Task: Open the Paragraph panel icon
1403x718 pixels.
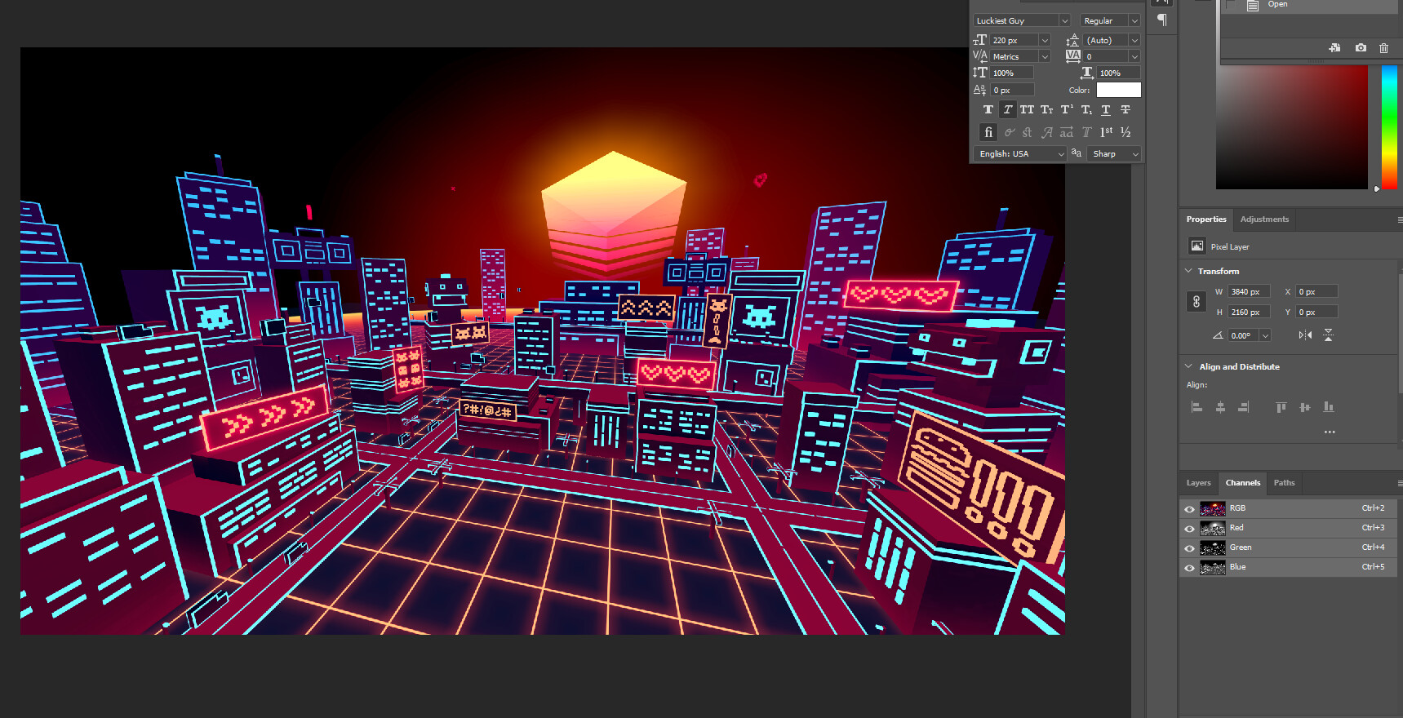Action: (1162, 20)
